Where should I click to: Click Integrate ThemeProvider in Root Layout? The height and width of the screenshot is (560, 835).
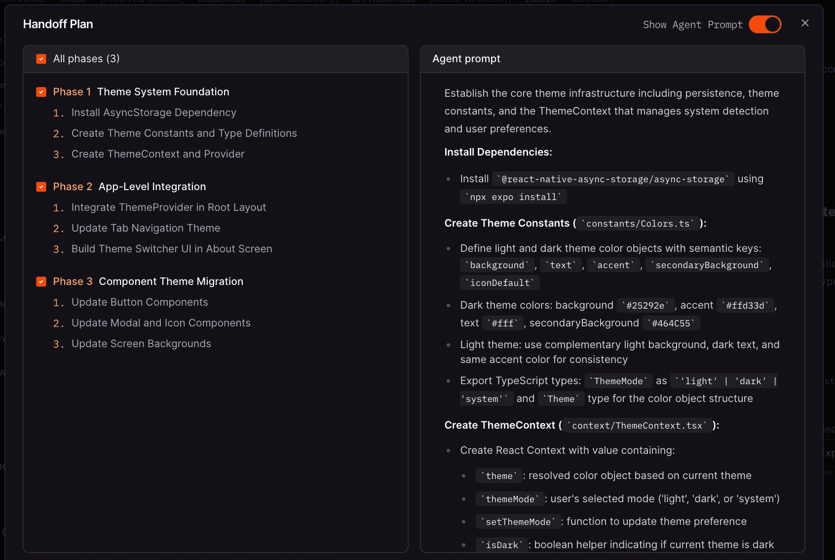(168, 207)
